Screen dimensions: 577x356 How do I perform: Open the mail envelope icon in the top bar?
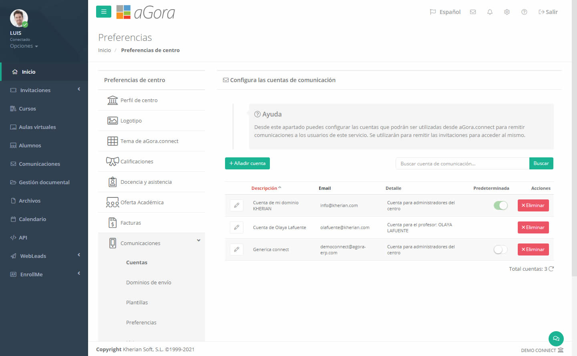[473, 12]
